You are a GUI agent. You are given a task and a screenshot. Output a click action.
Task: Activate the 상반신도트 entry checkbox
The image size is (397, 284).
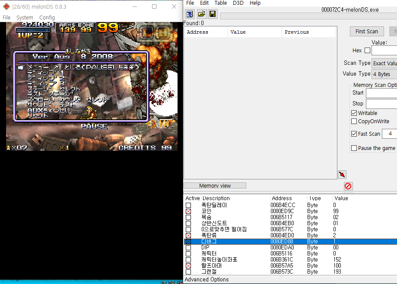click(188, 223)
